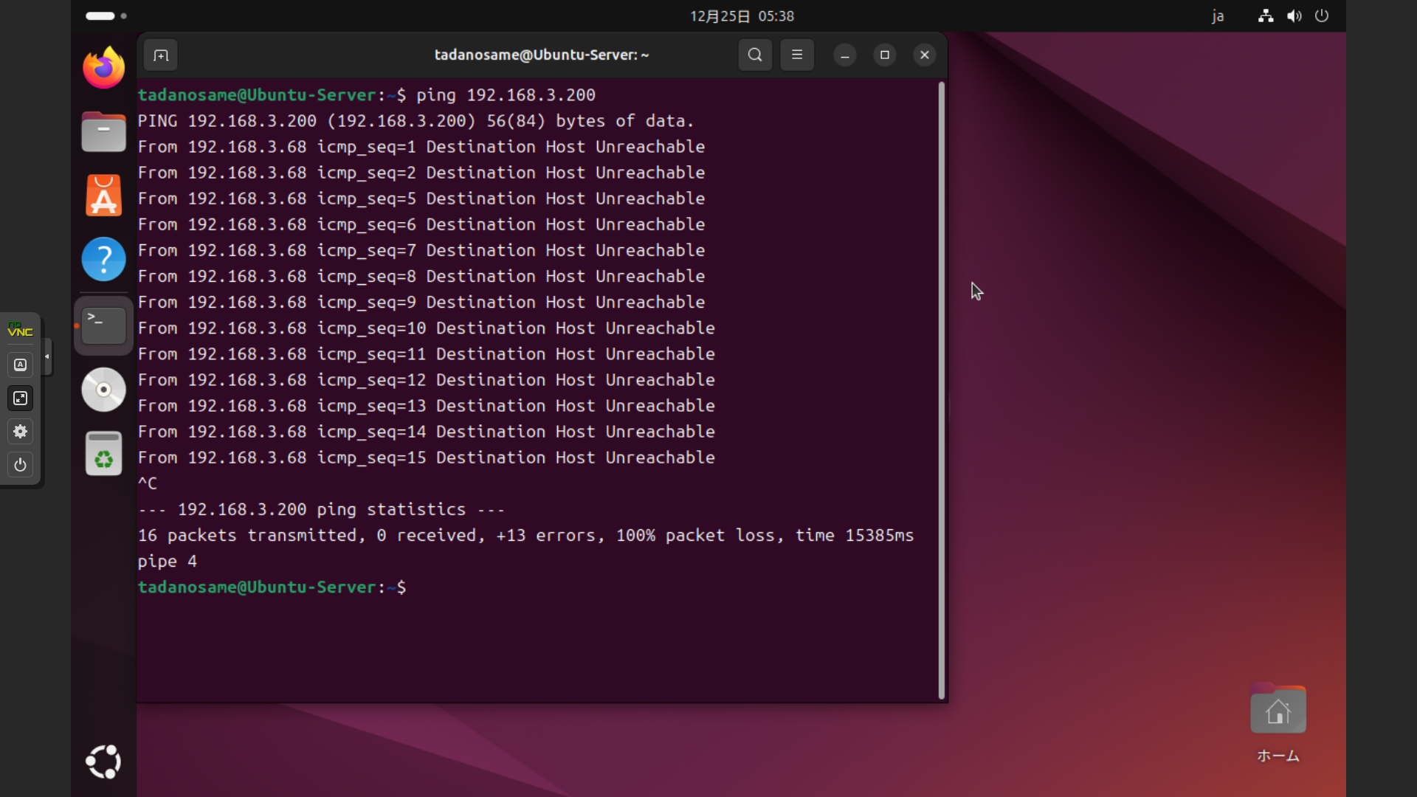This screenshot has height=797, width=1417.
Task: Click noVNC disconnect power button
Action: point(21,465)
